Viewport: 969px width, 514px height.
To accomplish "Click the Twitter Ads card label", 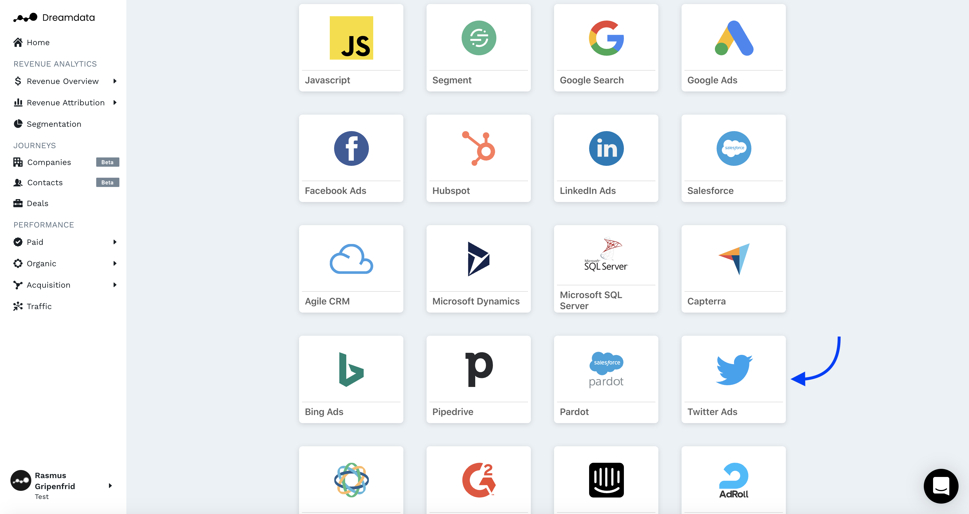I will pos(712,412).
